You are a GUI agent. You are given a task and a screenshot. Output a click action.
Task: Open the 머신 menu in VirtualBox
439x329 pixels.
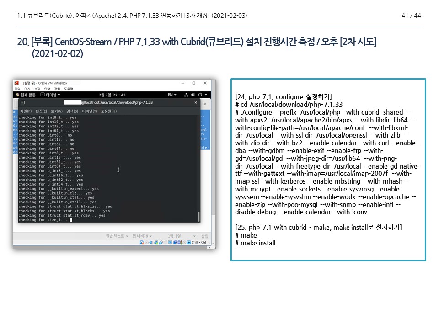27,89
